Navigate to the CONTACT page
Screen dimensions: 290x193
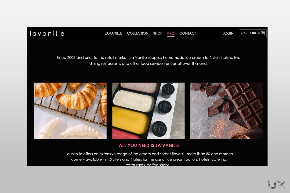187,33
